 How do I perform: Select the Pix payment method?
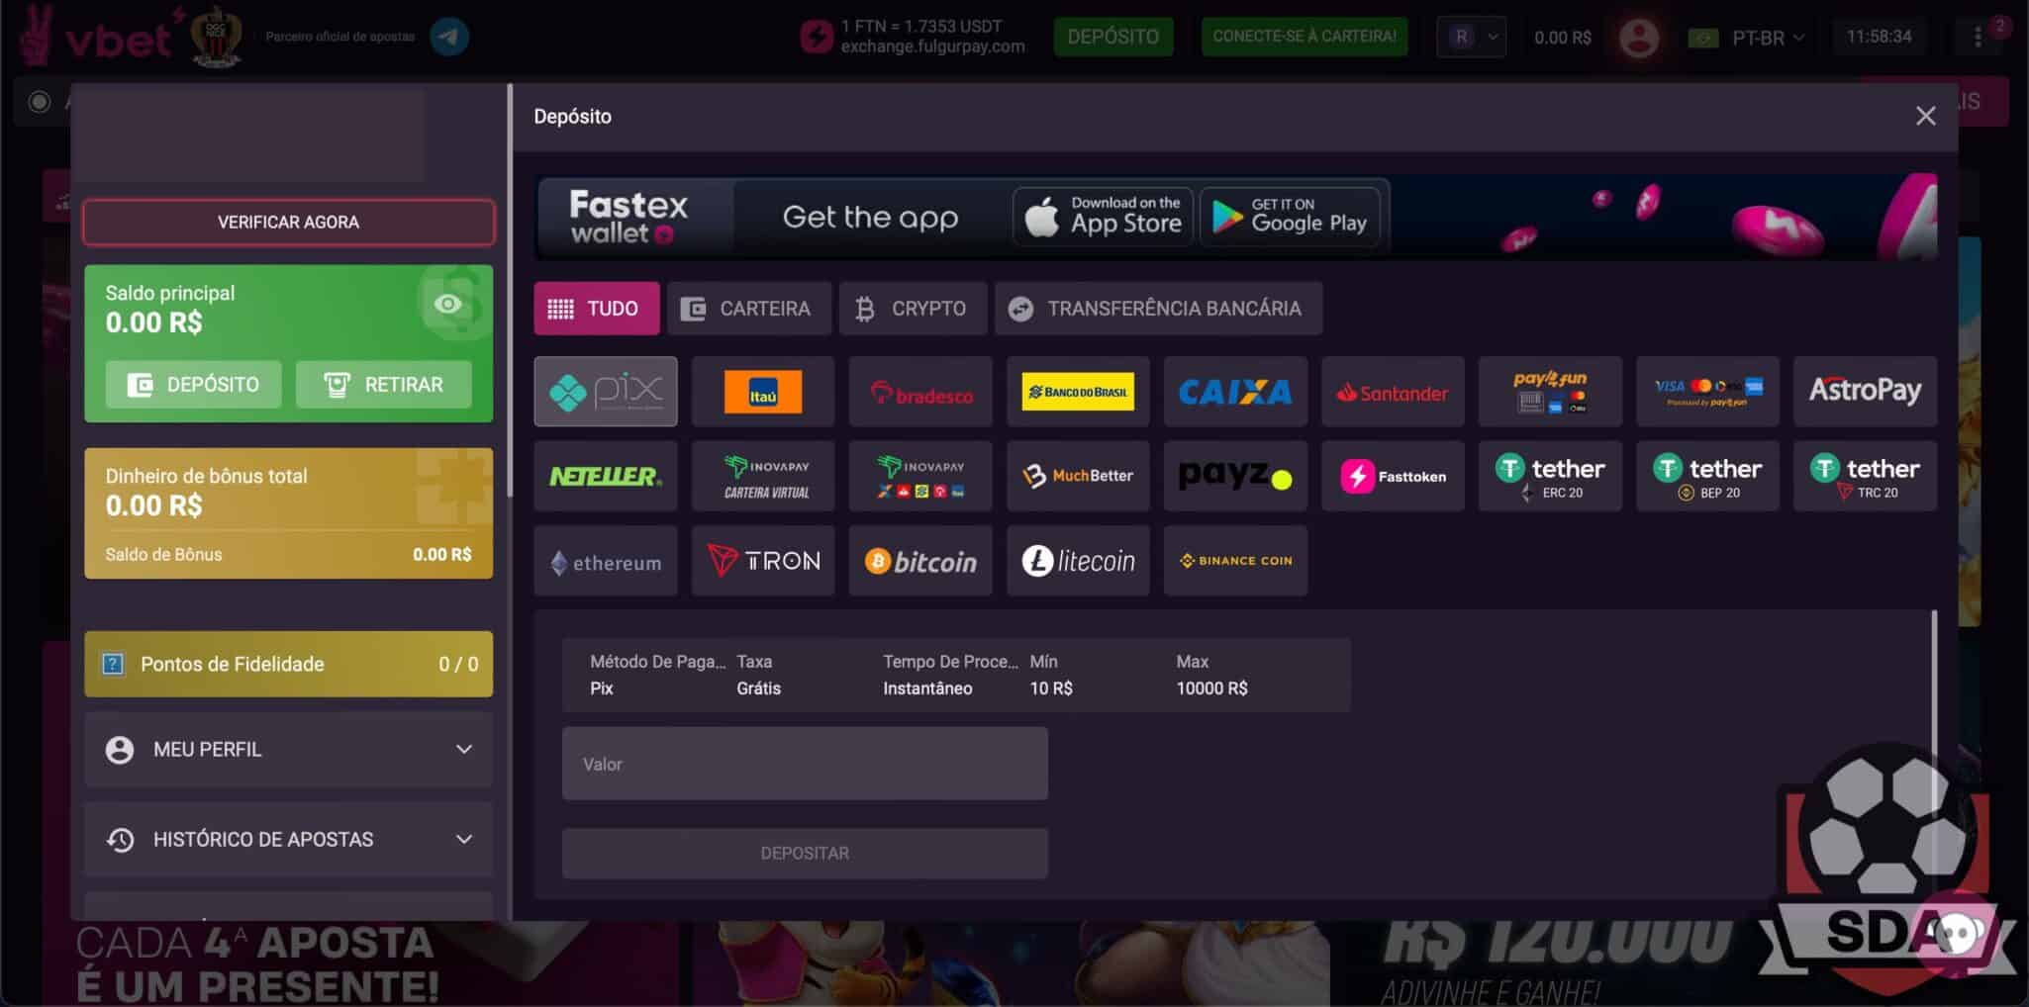click(605, 392)
